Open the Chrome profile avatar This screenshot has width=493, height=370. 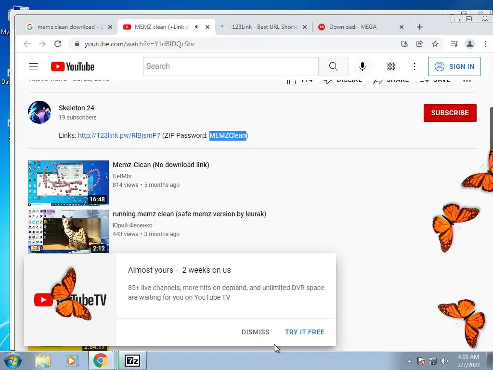470,44
